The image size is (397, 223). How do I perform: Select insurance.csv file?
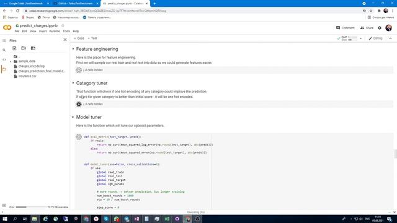27,76
